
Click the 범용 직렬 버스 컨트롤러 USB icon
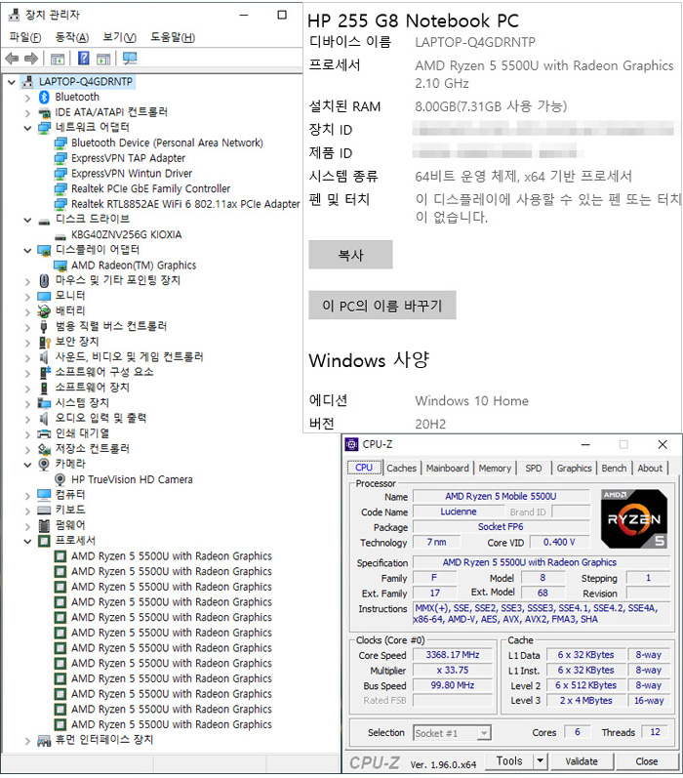pyautogui.click(x=44, y=327)
